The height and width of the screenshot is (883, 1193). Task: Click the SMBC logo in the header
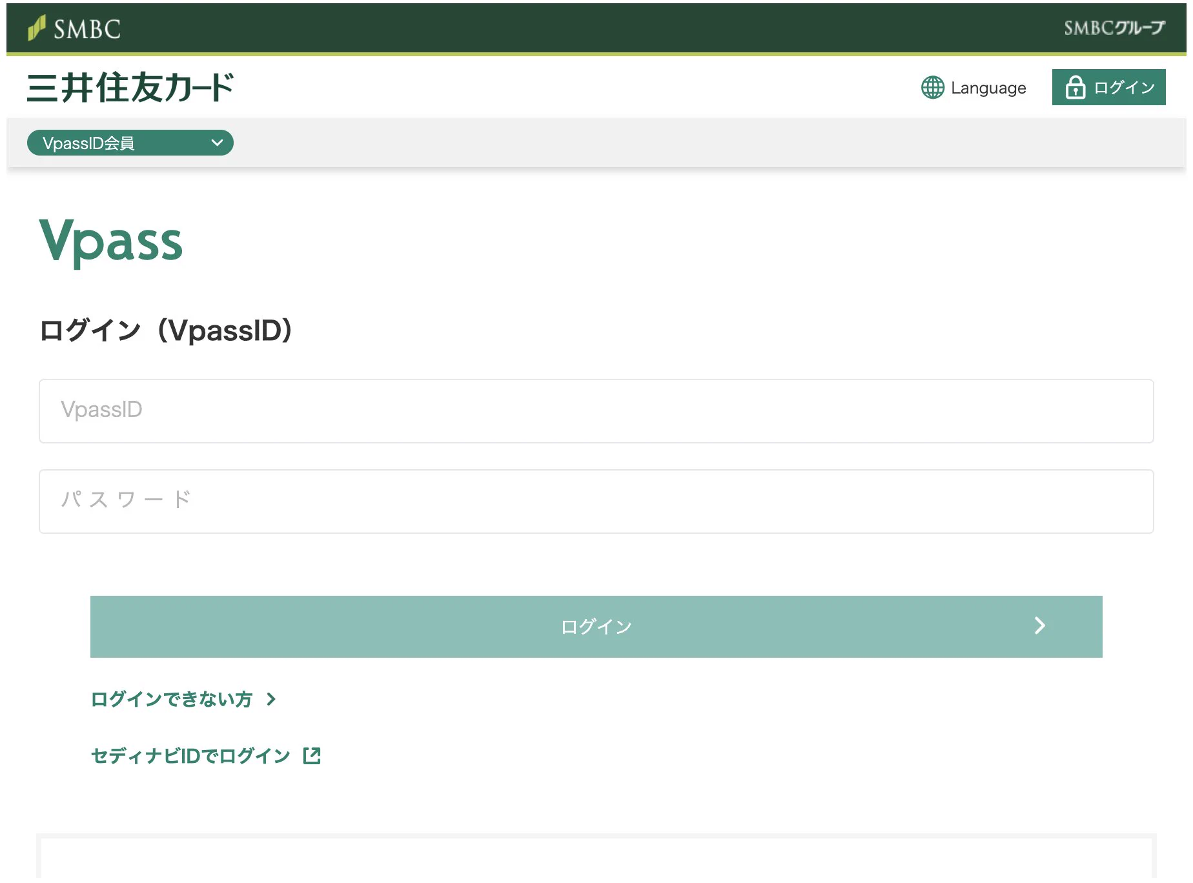pos(74,28)
